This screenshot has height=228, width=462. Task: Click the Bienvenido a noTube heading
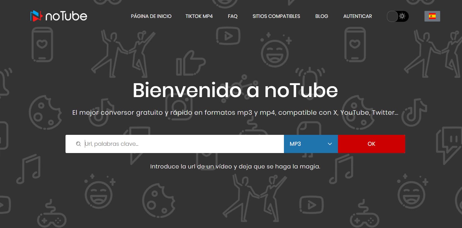pos(235,90)
